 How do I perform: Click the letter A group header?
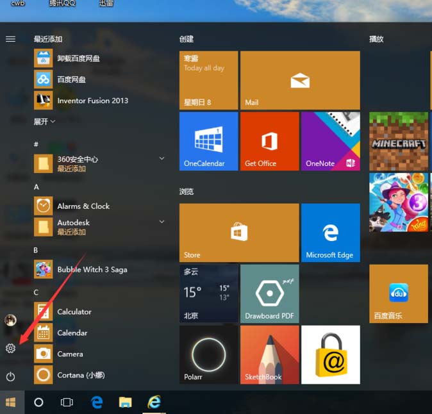click(x=37, y=187)
